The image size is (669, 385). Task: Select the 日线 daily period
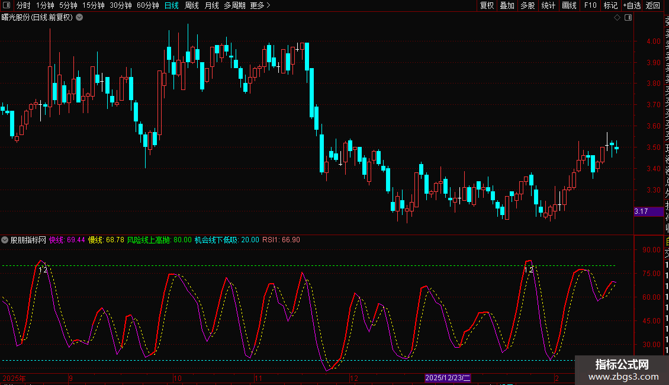click(x=172, y=5)
